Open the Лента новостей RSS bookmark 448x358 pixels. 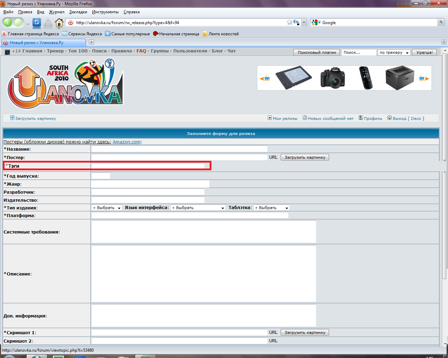coord(223,34)
